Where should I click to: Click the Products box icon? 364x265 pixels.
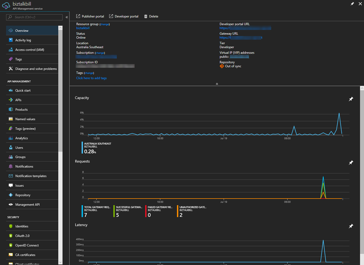pos(11,109)
